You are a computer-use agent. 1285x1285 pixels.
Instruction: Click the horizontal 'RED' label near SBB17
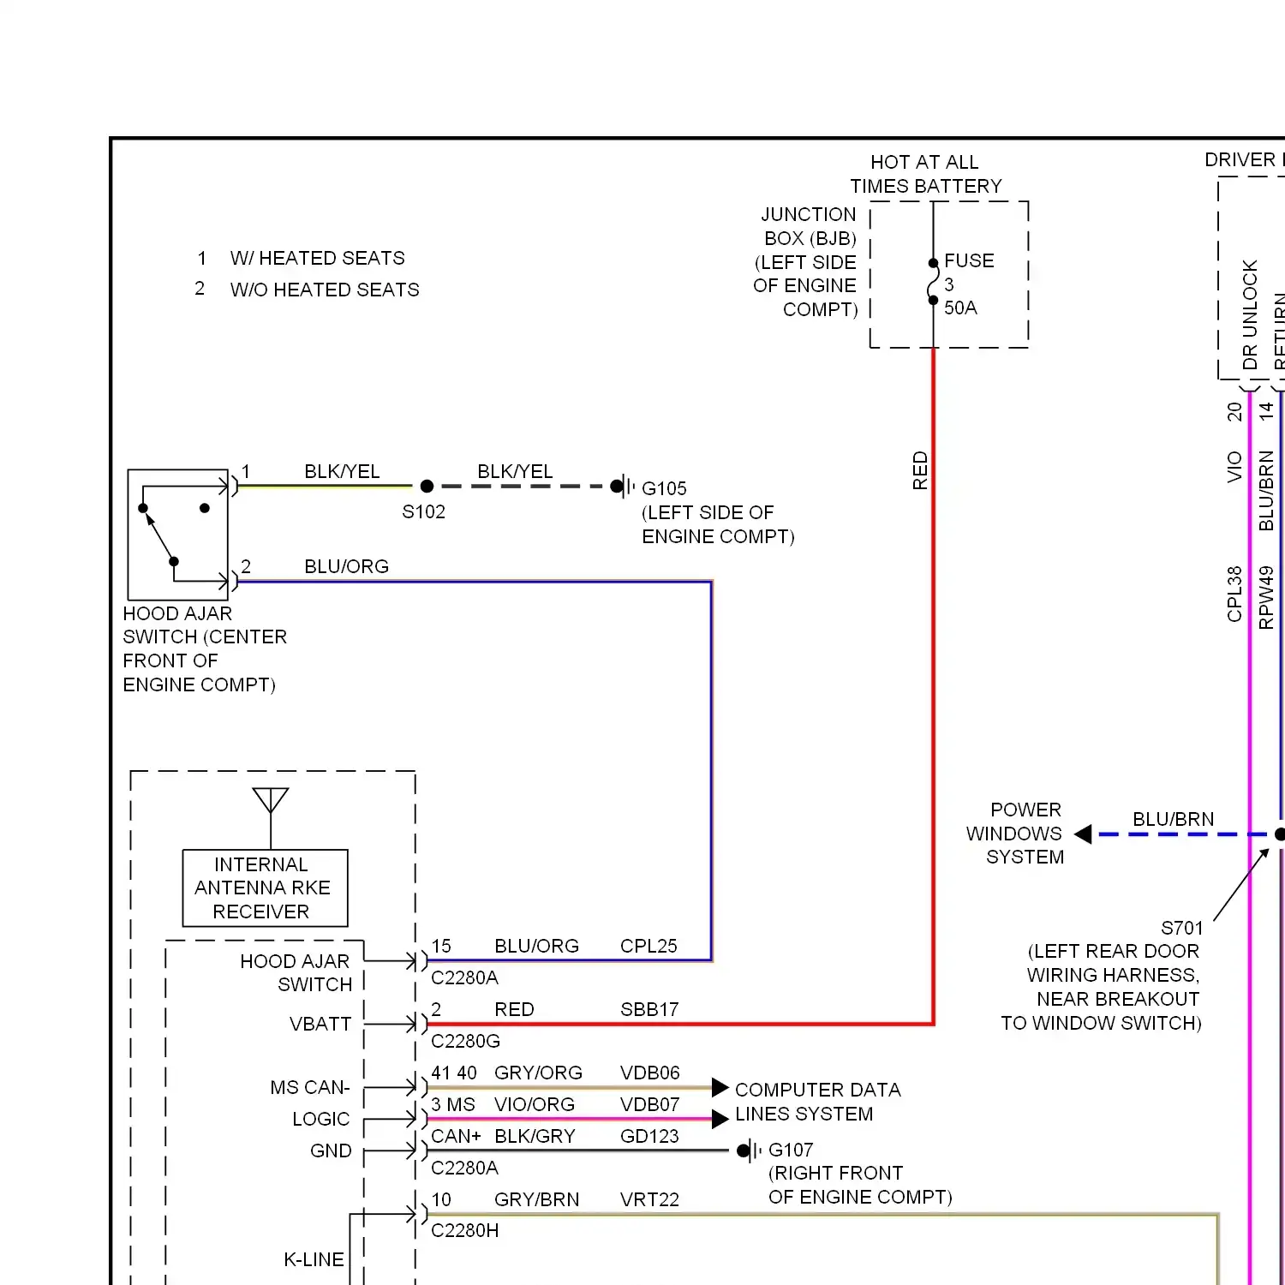click(514, 1009)
